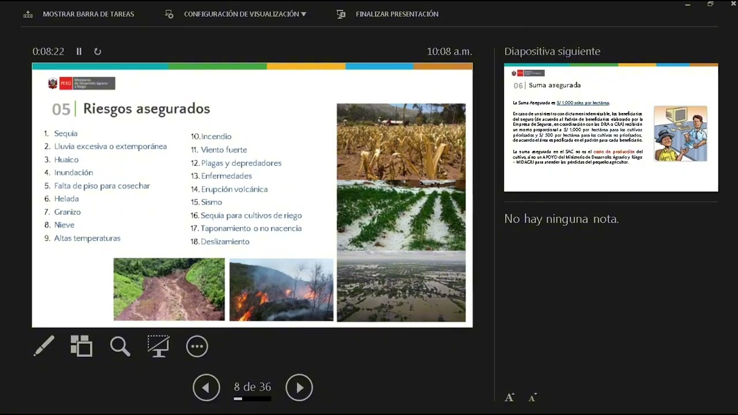Click the Altas temperaturas item
Image resolution: width=738 pixels, height=415 pixels.
point(87,238)
